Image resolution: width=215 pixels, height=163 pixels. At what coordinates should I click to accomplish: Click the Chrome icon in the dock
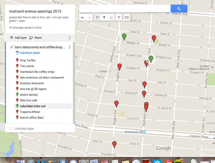(168, 161)
